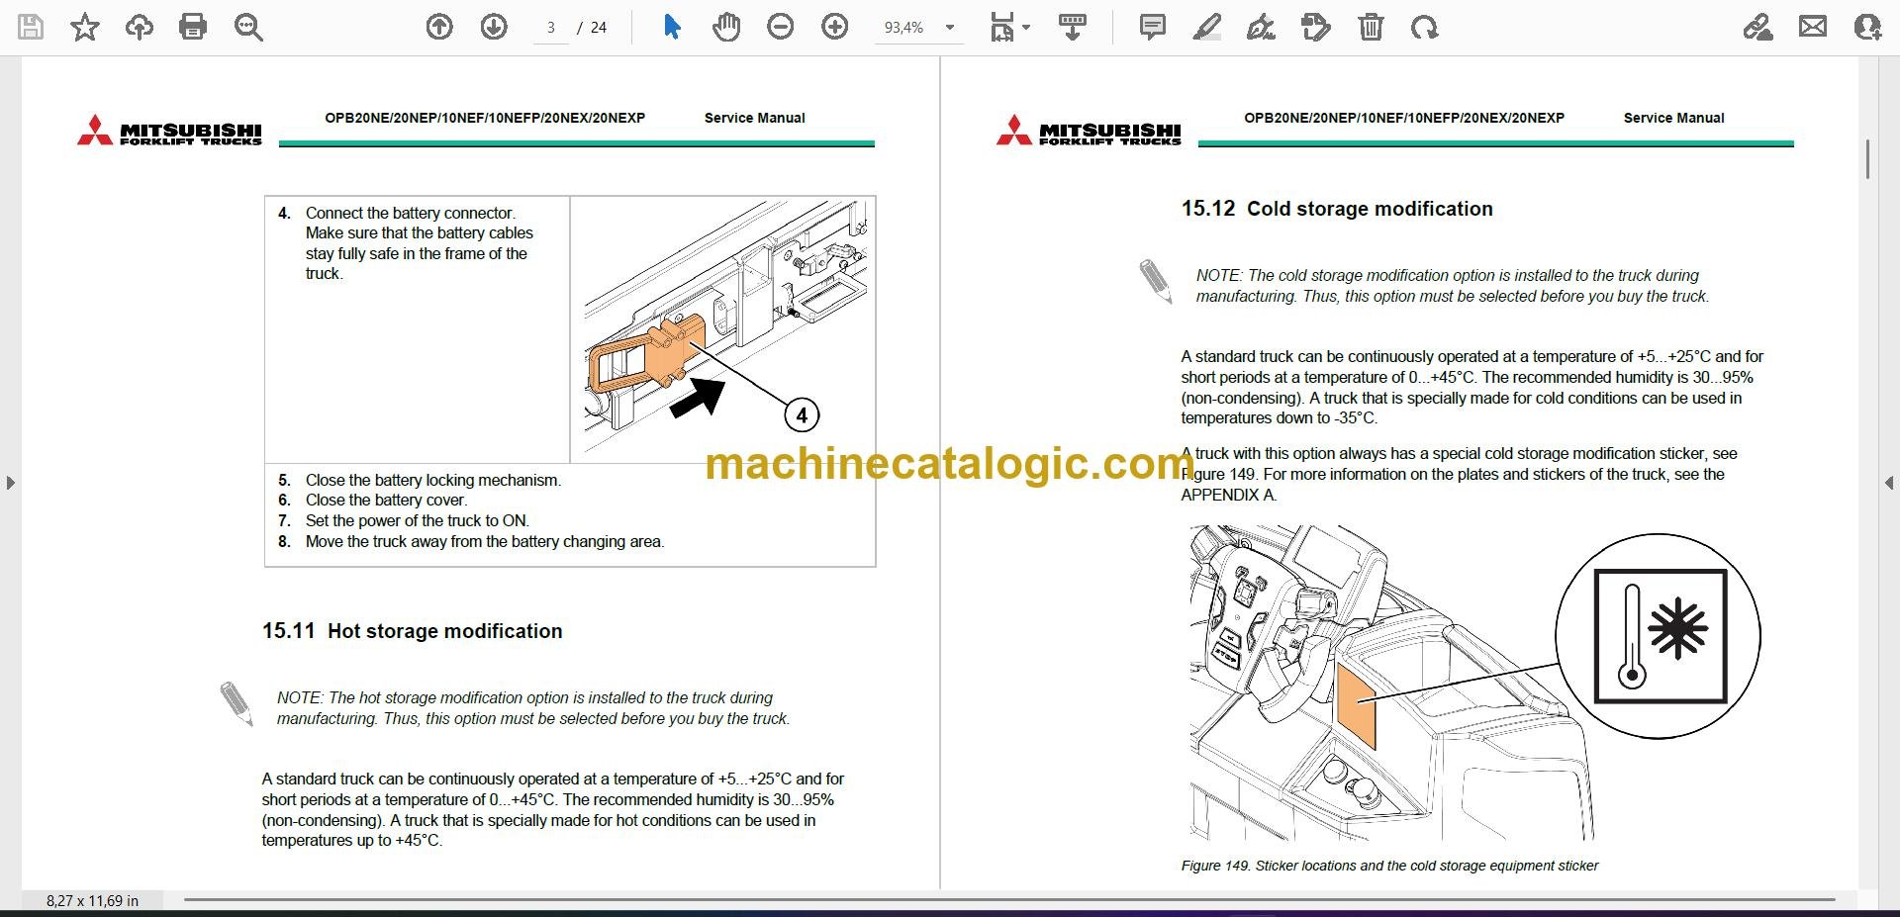Click step 7 Set the power of the truck to ON
Viewport: 1900px width, 917px height.
[x=404, y=520]
